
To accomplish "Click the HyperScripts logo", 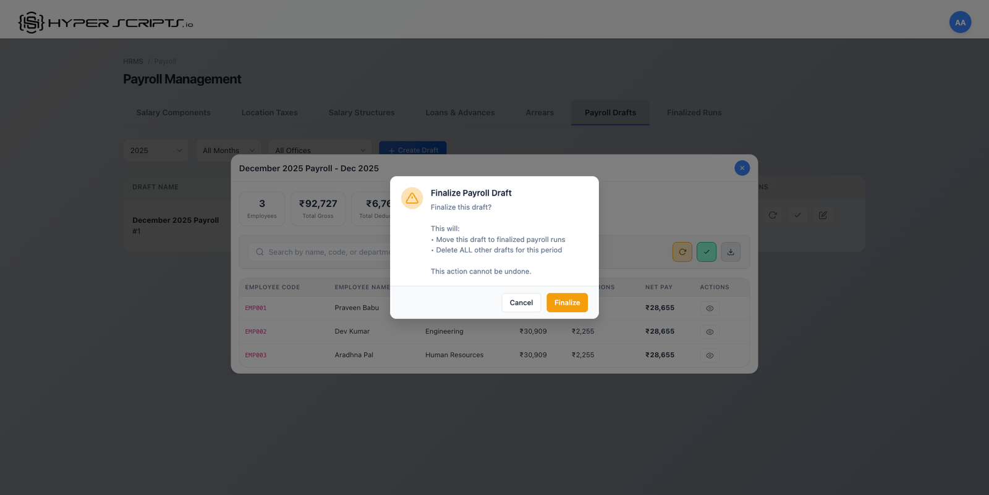I will pos(106,23).
